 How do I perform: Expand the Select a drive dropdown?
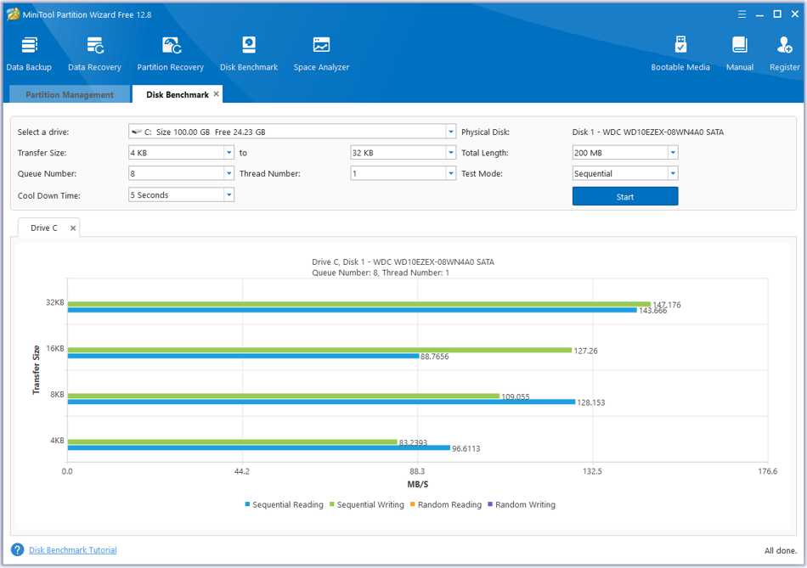[x=451, y=132]
